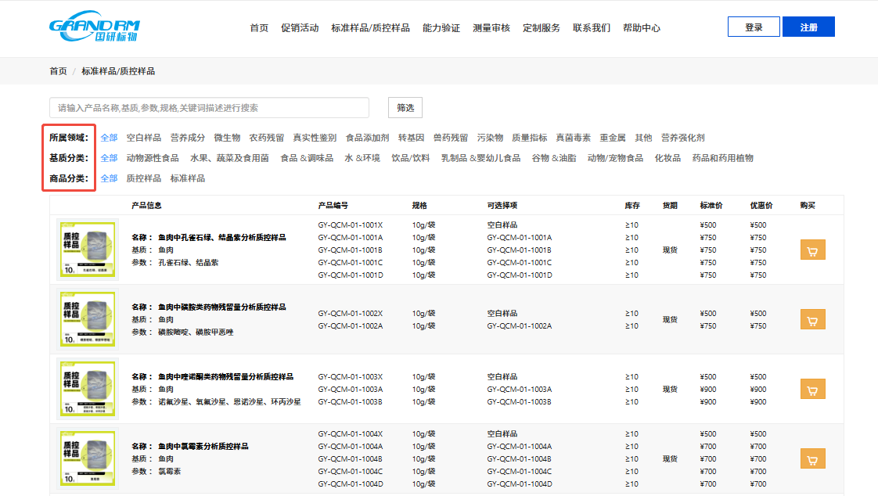Image resolution: width=878 pixels, height=496 pixels.
Task: Open 促销活动 in the top navigation
Action: click(x=300, y=28)
